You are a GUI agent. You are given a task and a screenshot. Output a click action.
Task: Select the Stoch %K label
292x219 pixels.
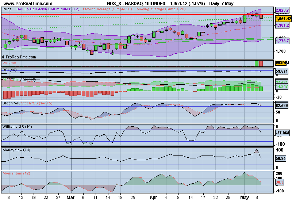(x=11, y=103)
